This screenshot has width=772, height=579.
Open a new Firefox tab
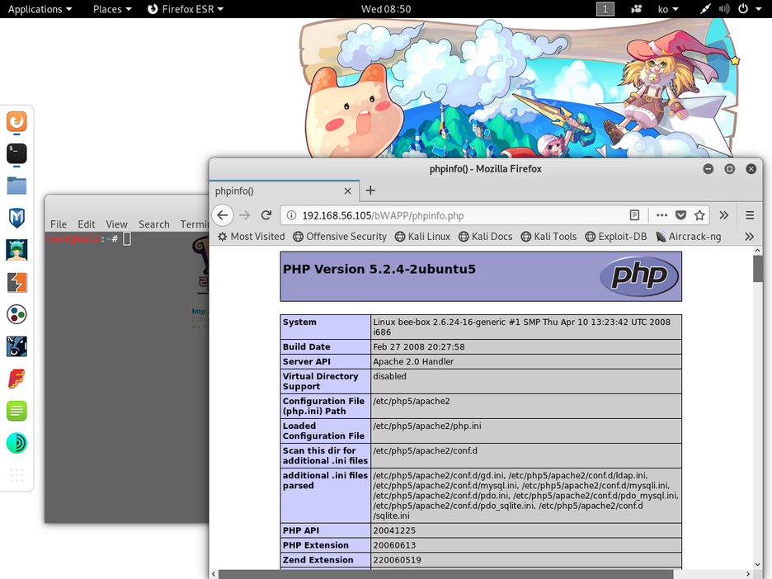click(x=370, y=191)
